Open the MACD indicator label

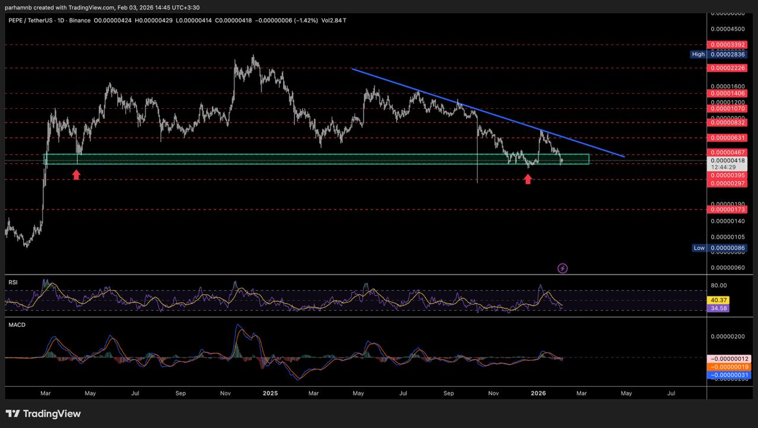[x=17, y=325]
